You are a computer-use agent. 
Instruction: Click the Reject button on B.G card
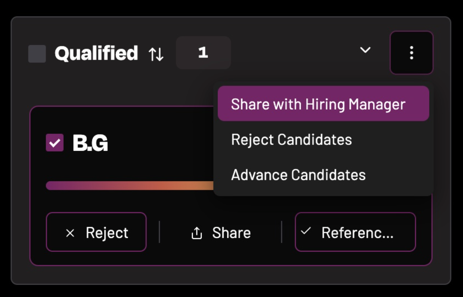click(x=96, y=232)
